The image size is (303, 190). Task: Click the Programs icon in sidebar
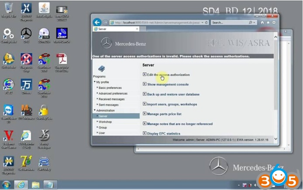click(x=101, y=69)
